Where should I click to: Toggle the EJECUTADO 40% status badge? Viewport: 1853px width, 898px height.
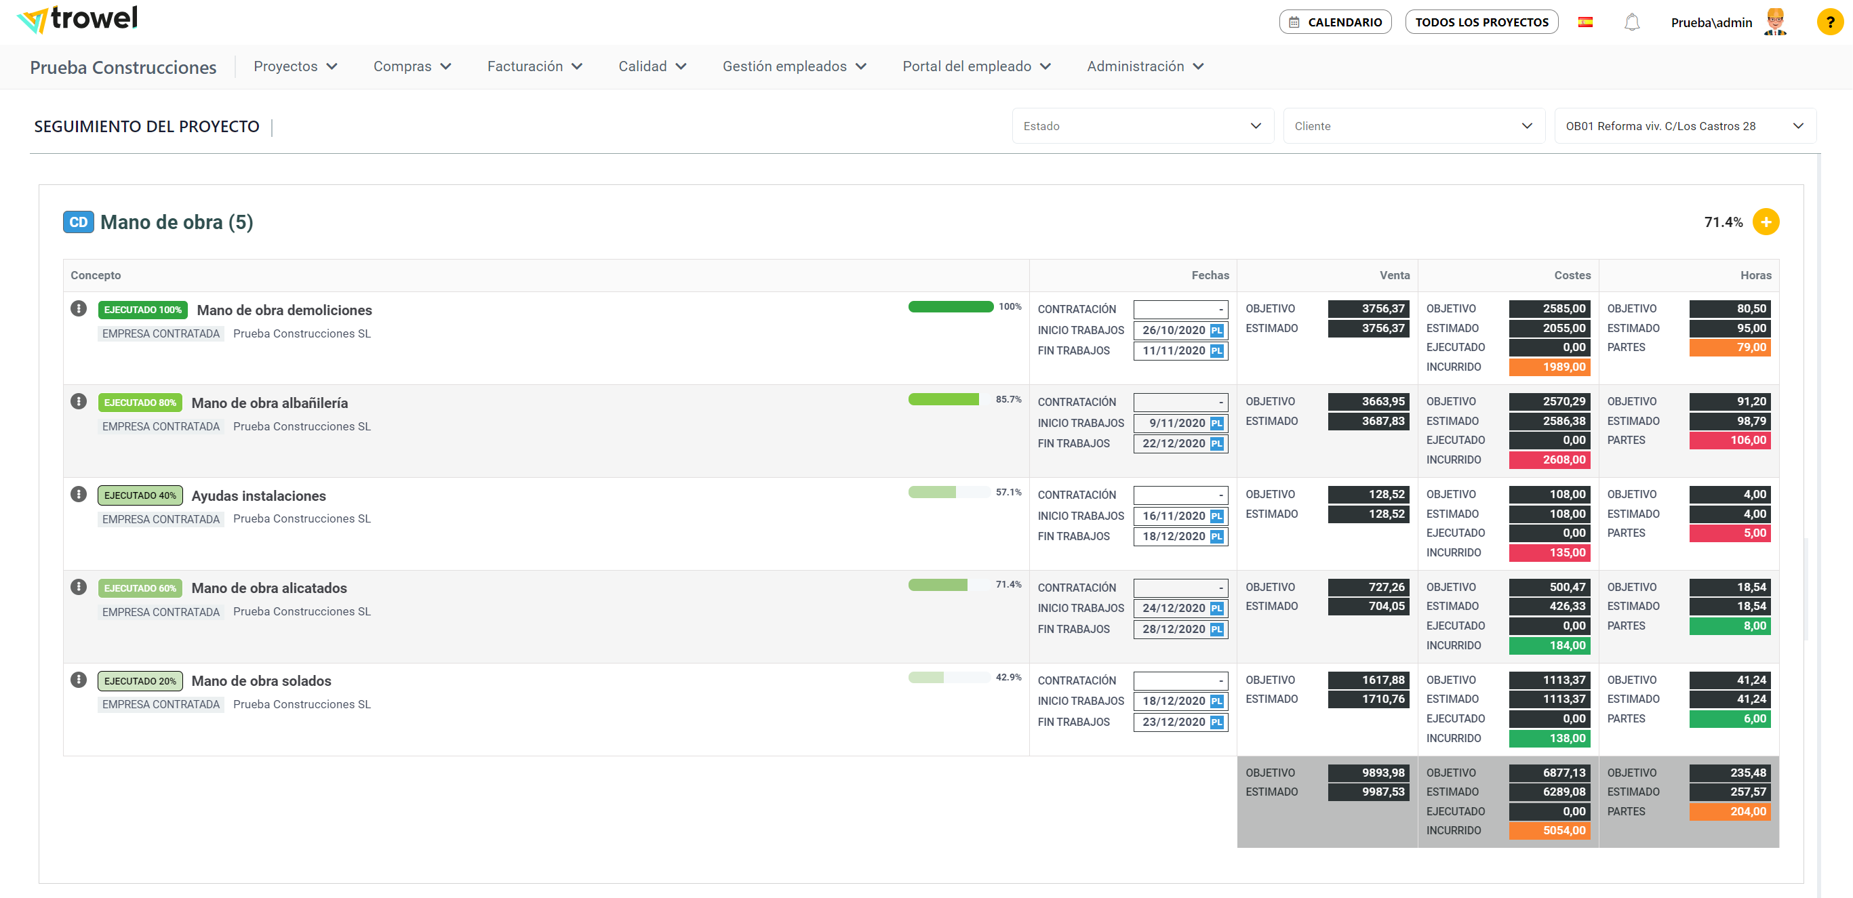140,495
